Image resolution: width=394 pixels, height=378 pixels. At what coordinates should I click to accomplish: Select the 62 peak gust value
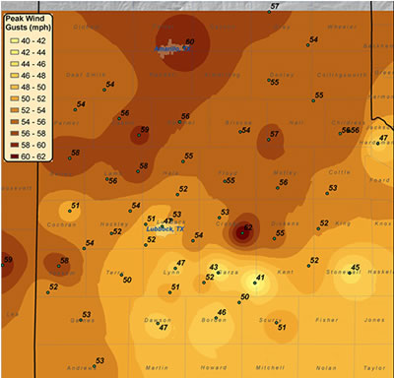(x=248, y=227)
